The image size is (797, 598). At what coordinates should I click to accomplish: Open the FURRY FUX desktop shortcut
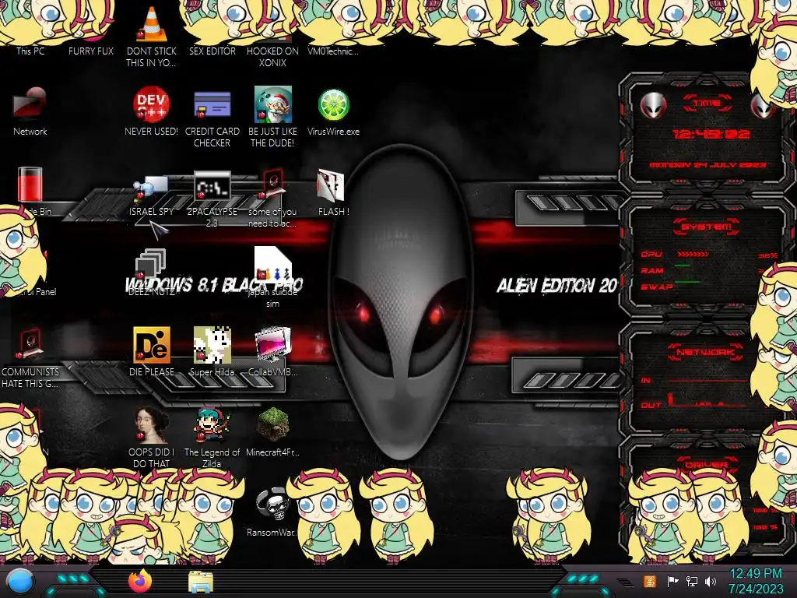91,51
